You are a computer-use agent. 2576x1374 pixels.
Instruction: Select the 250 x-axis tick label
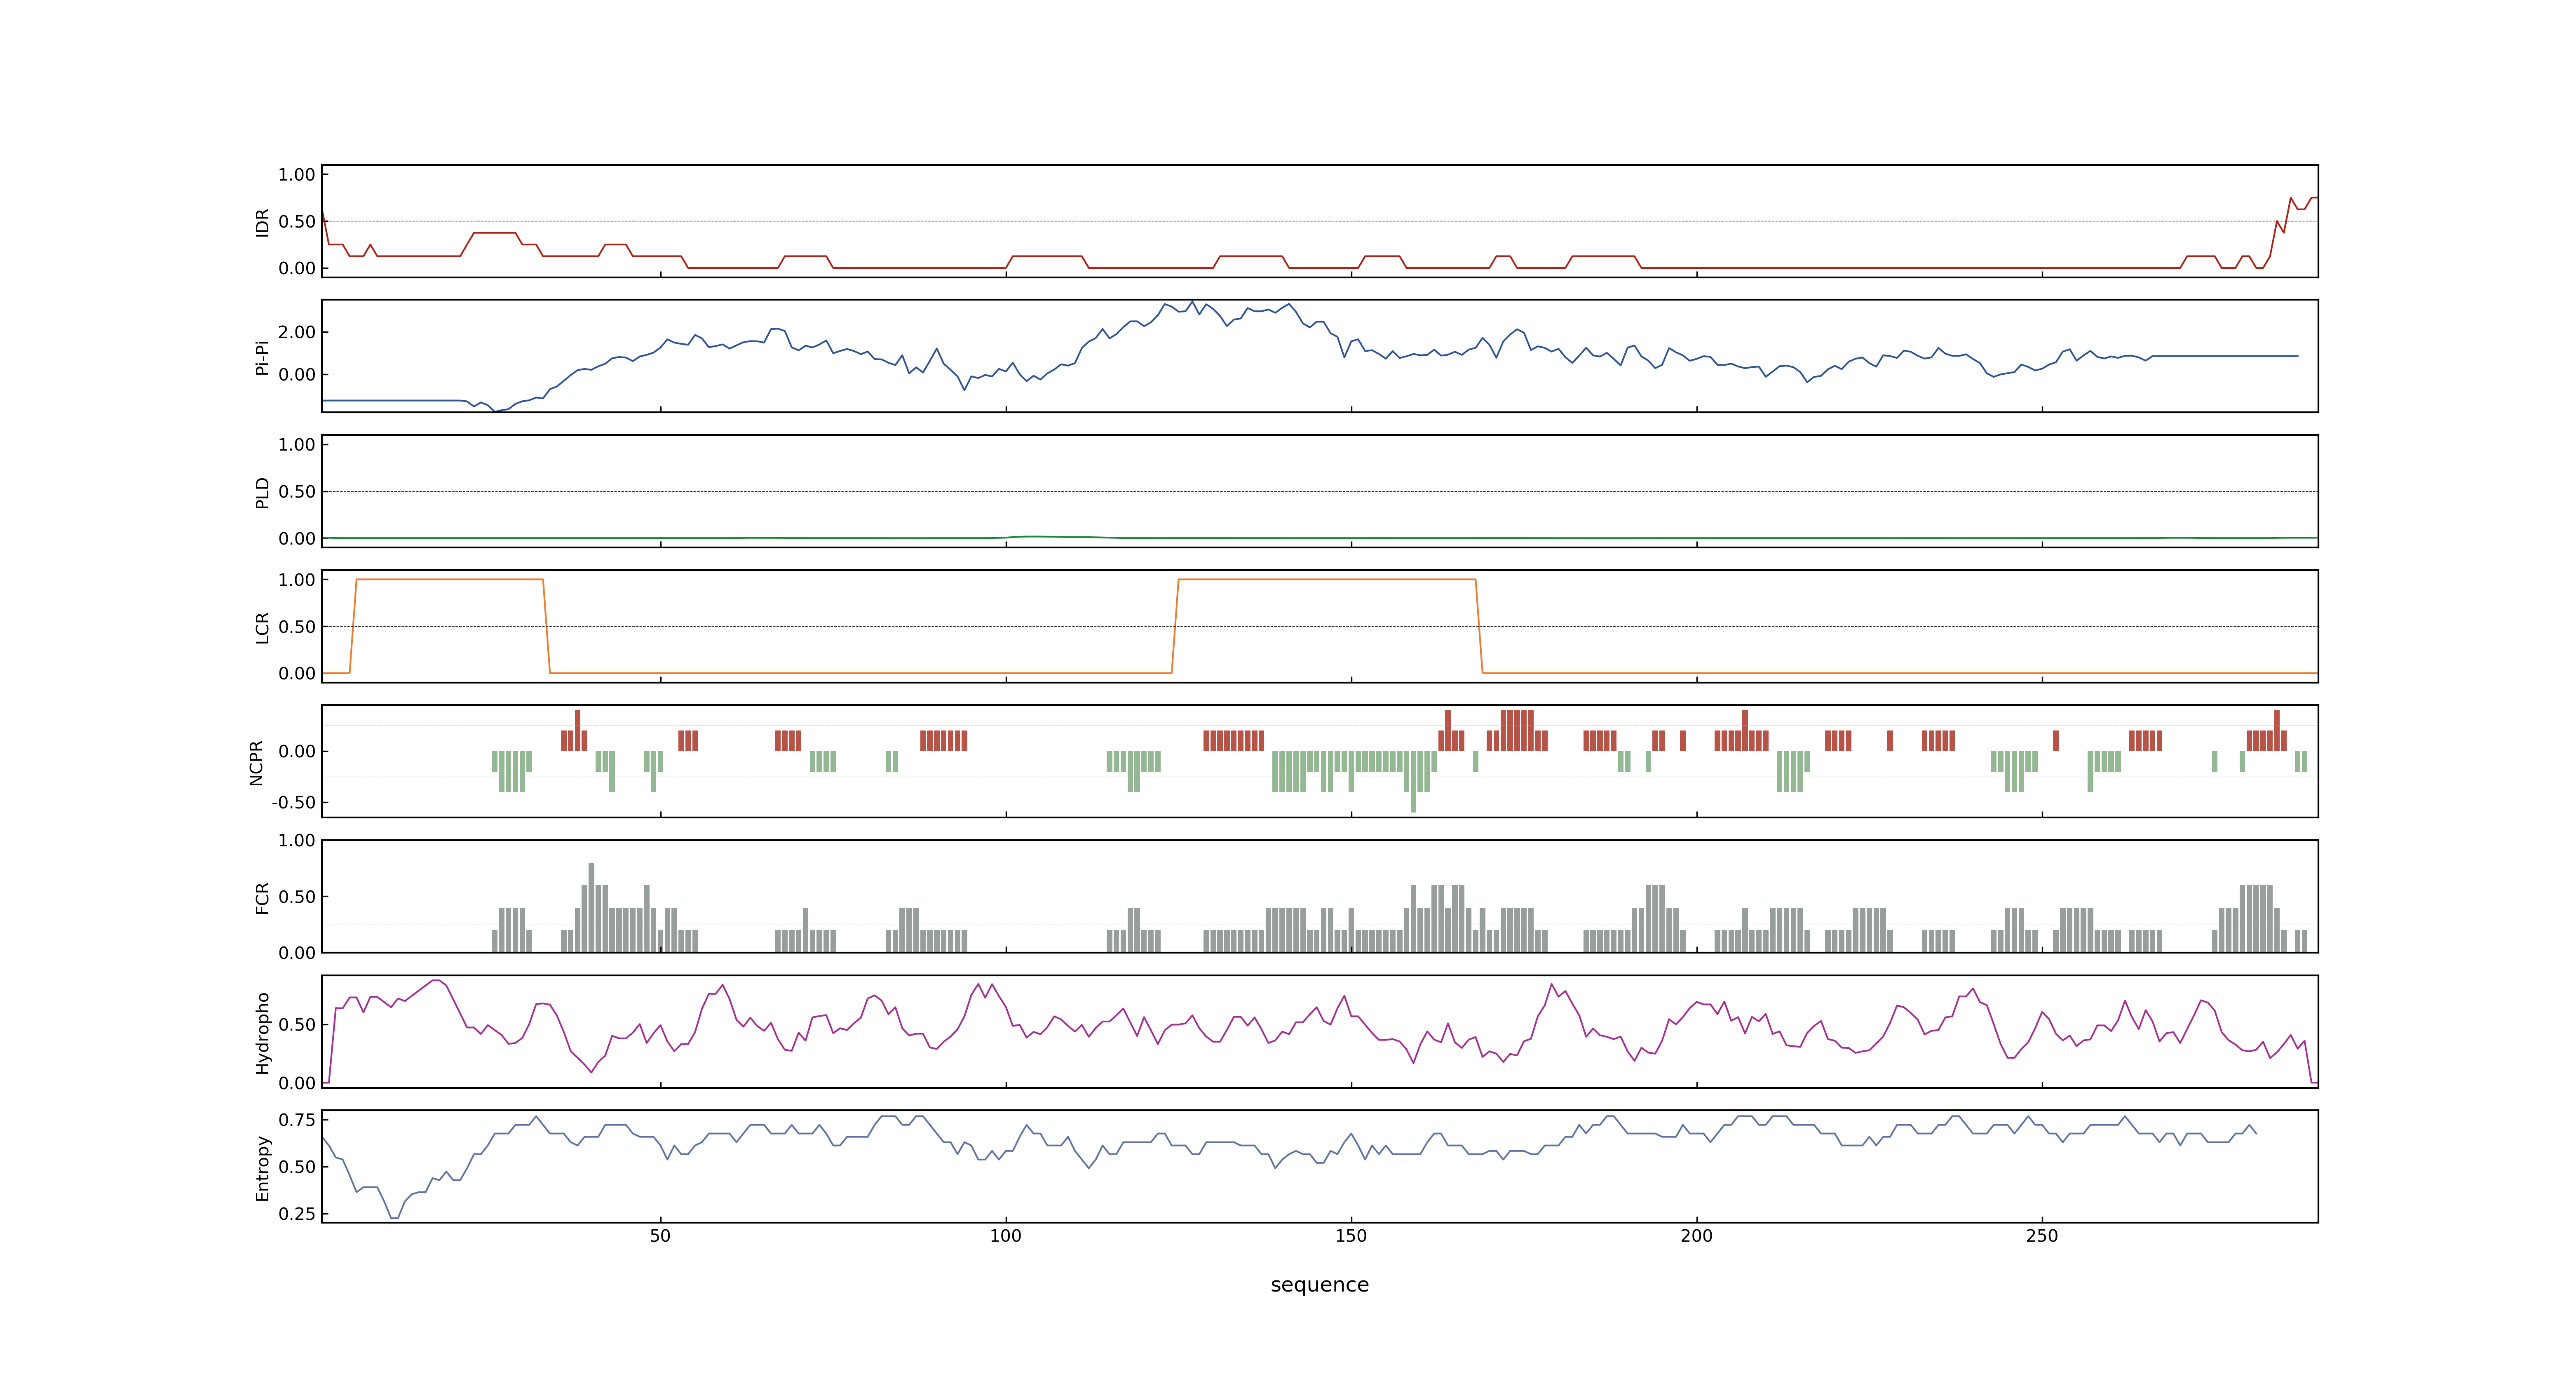pyautogui.click(x=2042, y=1236)
